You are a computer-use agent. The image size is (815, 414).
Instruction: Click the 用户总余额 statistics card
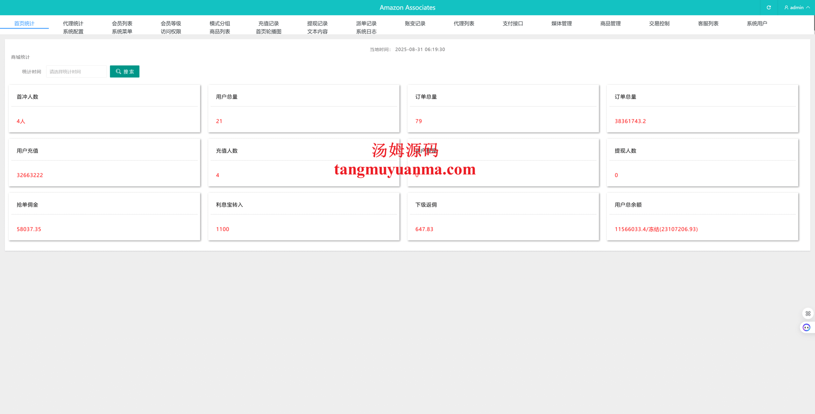(x=702, y=217)
